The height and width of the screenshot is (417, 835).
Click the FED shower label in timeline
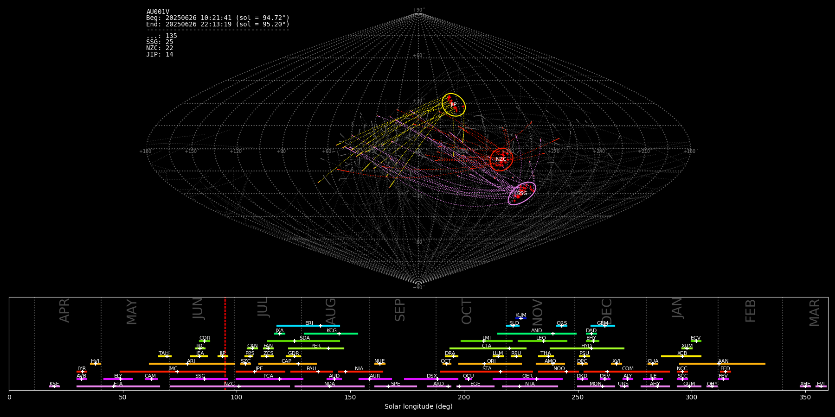click(726, 369)
